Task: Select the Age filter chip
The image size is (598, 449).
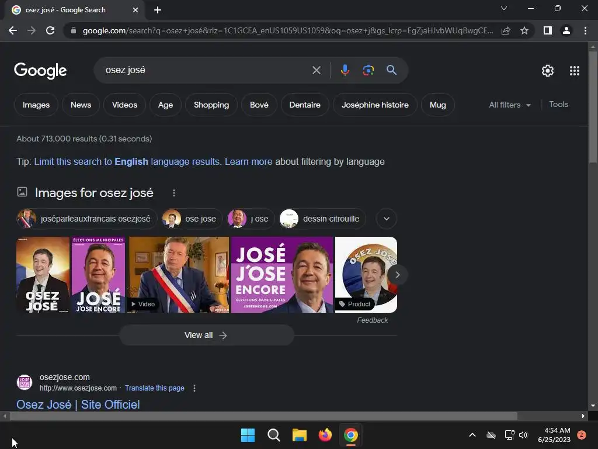Action: [165, 105]
